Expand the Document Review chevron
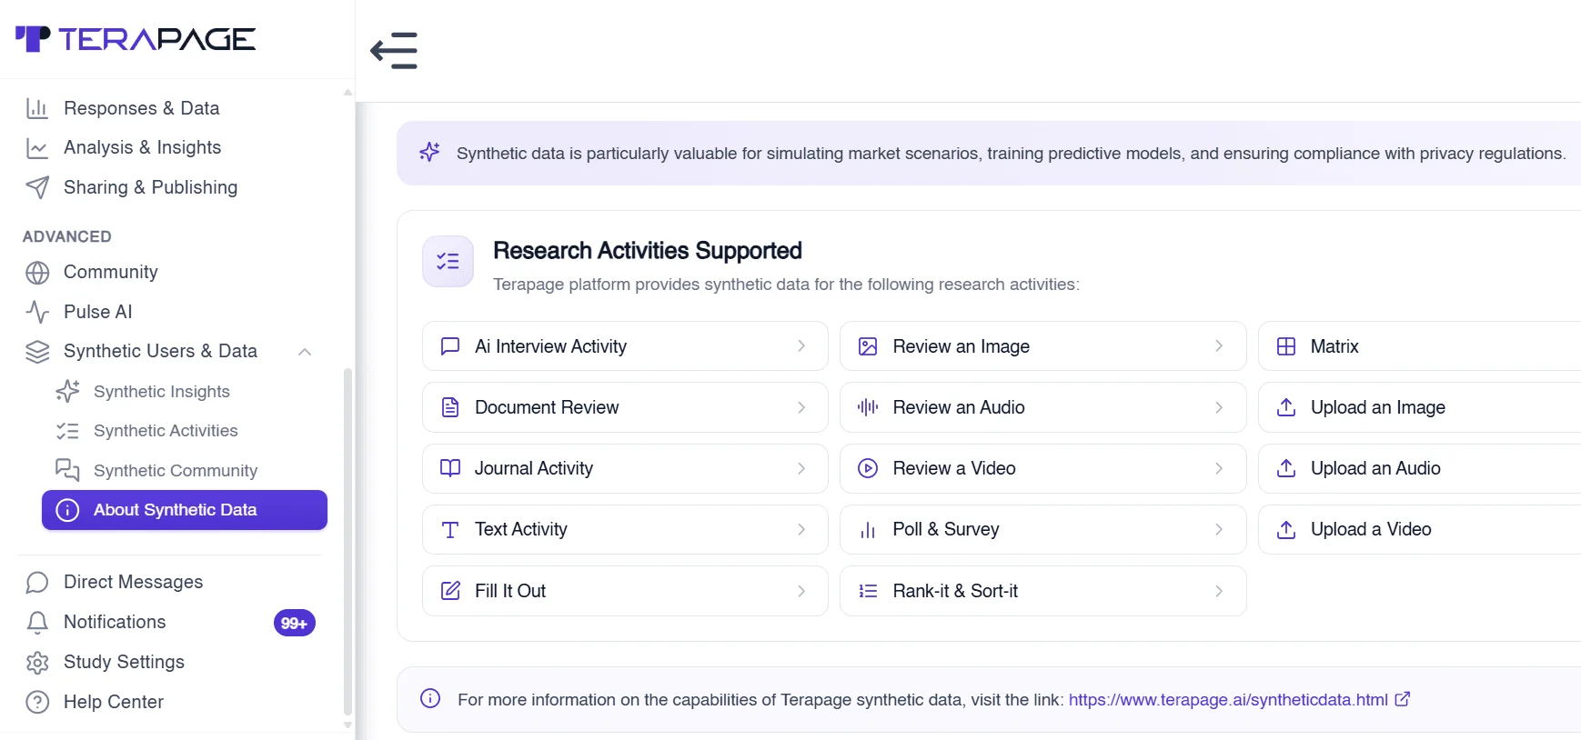The height and width of the screenshot is (740, 1581). coord(801,407)
